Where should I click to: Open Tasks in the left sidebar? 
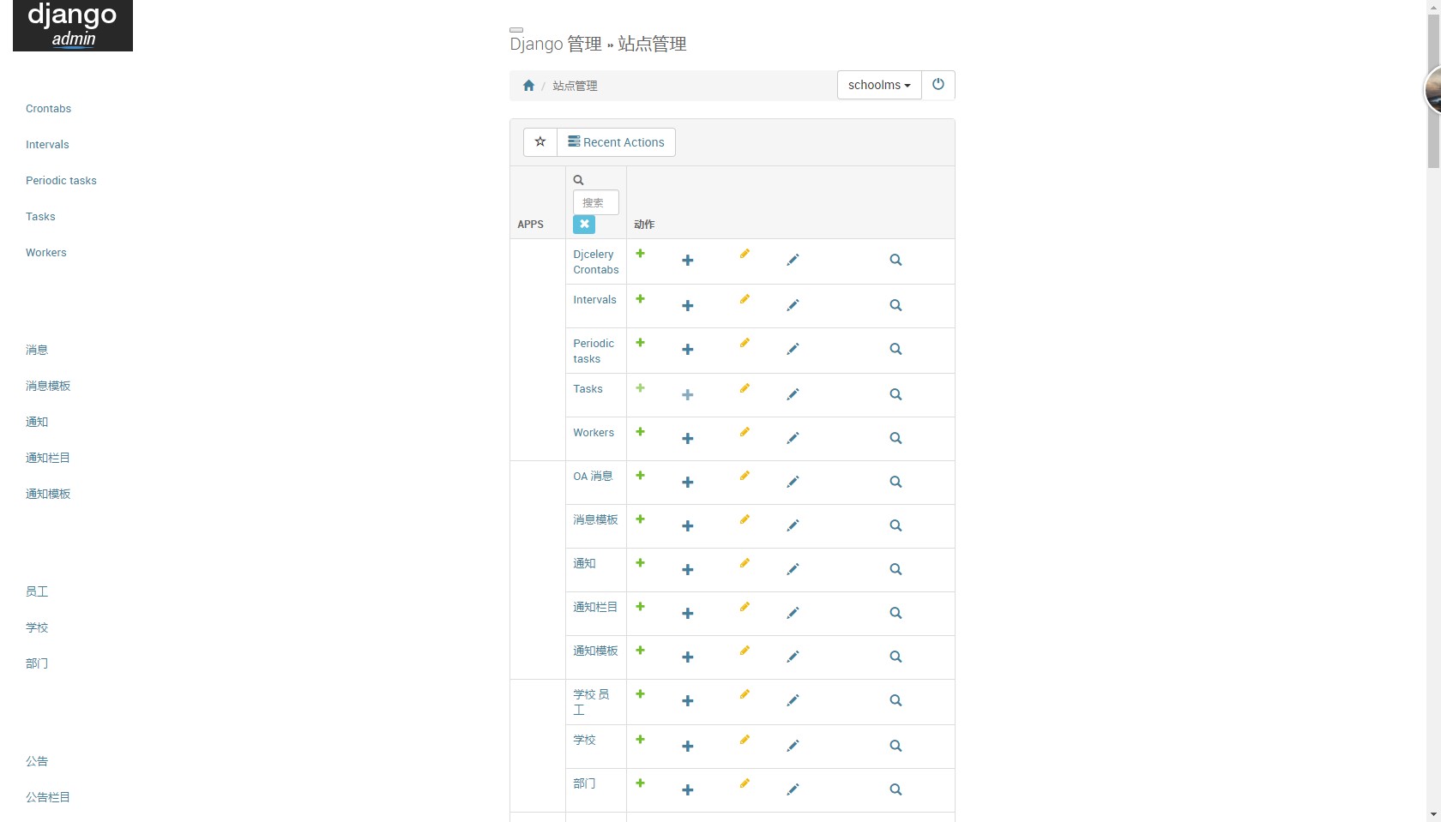coord(40,217)
